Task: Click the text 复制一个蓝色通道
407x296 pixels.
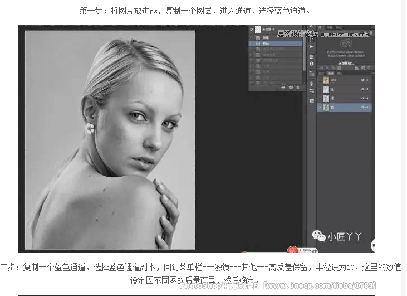Action: coord(55,267)
